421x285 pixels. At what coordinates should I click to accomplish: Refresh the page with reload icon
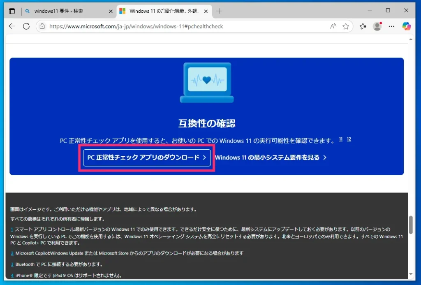(26, 26)
